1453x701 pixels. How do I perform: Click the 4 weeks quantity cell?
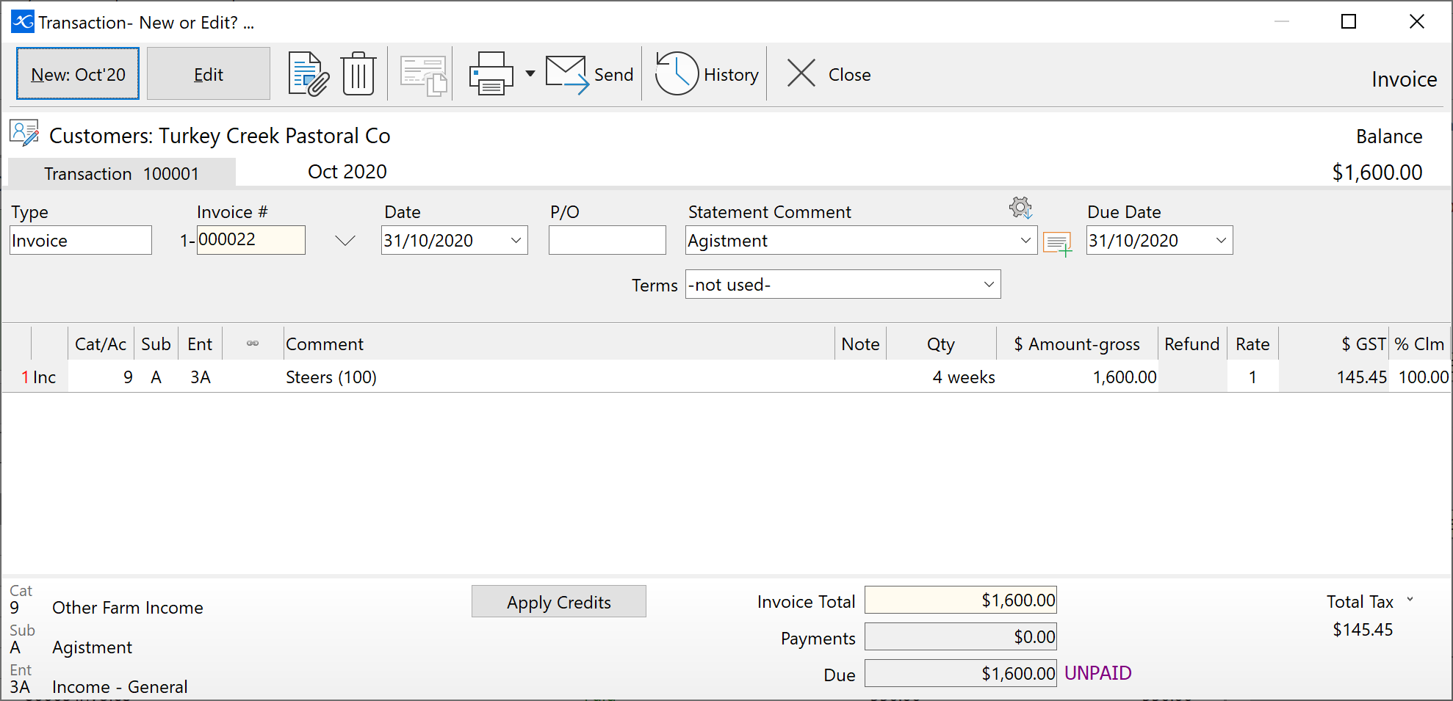(x=942, y=377)
